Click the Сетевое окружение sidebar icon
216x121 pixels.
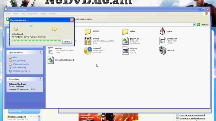click(x=10, y=71)
